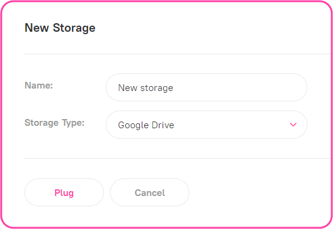Open the Storage Type dropdown
The width and height of the screenshot is (333, 229).
[x=207, y=125]
